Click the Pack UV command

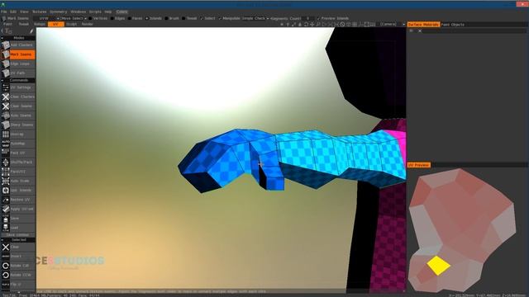point(18,153)
